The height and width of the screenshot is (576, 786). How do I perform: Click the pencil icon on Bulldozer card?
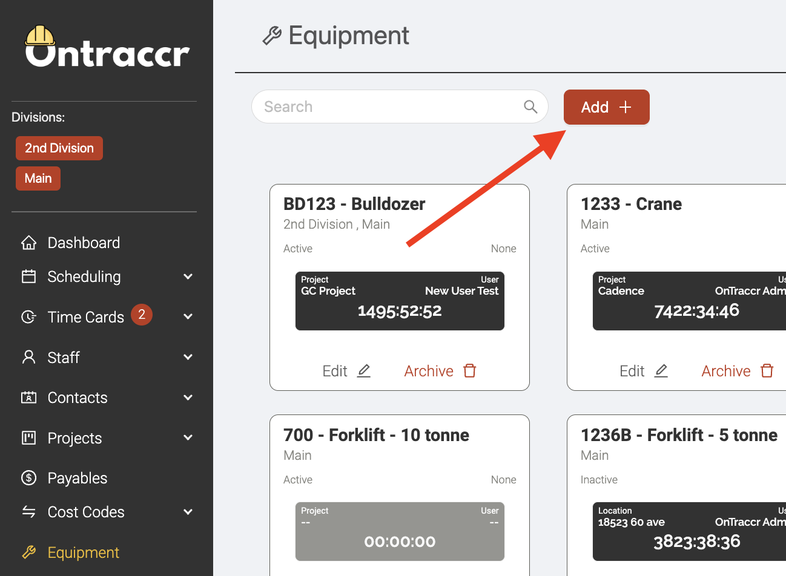pyautogui.click(x=363, y=371)
